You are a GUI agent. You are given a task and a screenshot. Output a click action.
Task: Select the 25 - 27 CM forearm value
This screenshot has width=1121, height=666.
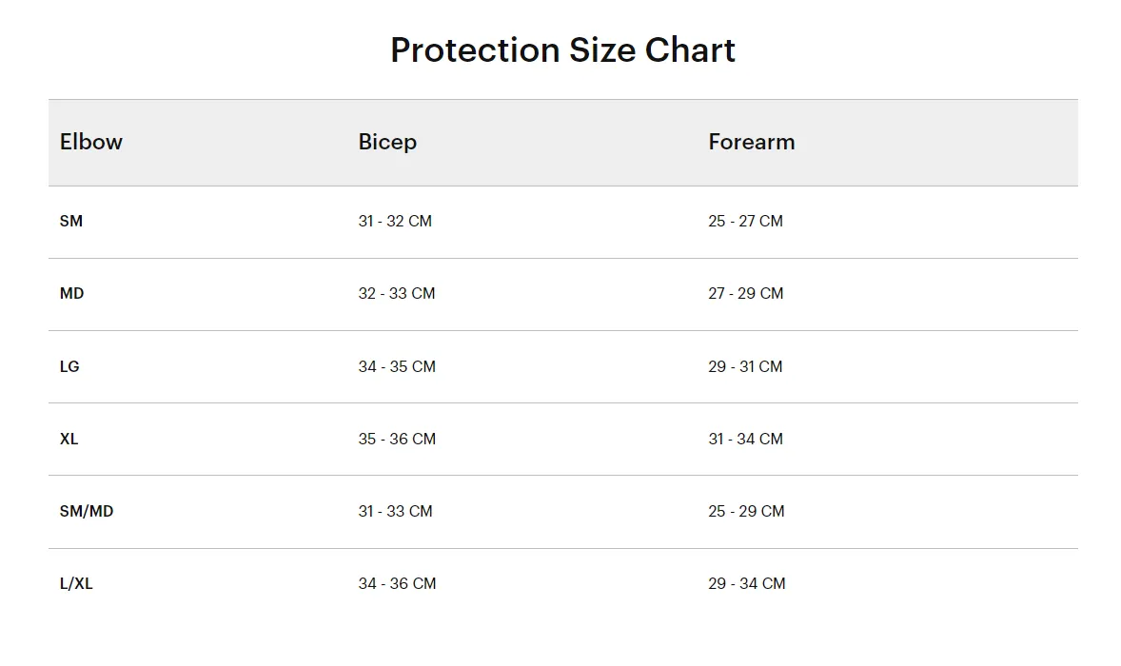pyautogui.click(x=746, y=221)
